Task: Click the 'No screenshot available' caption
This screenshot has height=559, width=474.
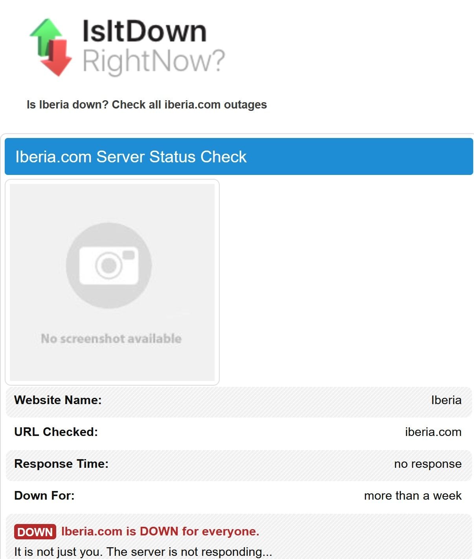Action: point(111,338)
